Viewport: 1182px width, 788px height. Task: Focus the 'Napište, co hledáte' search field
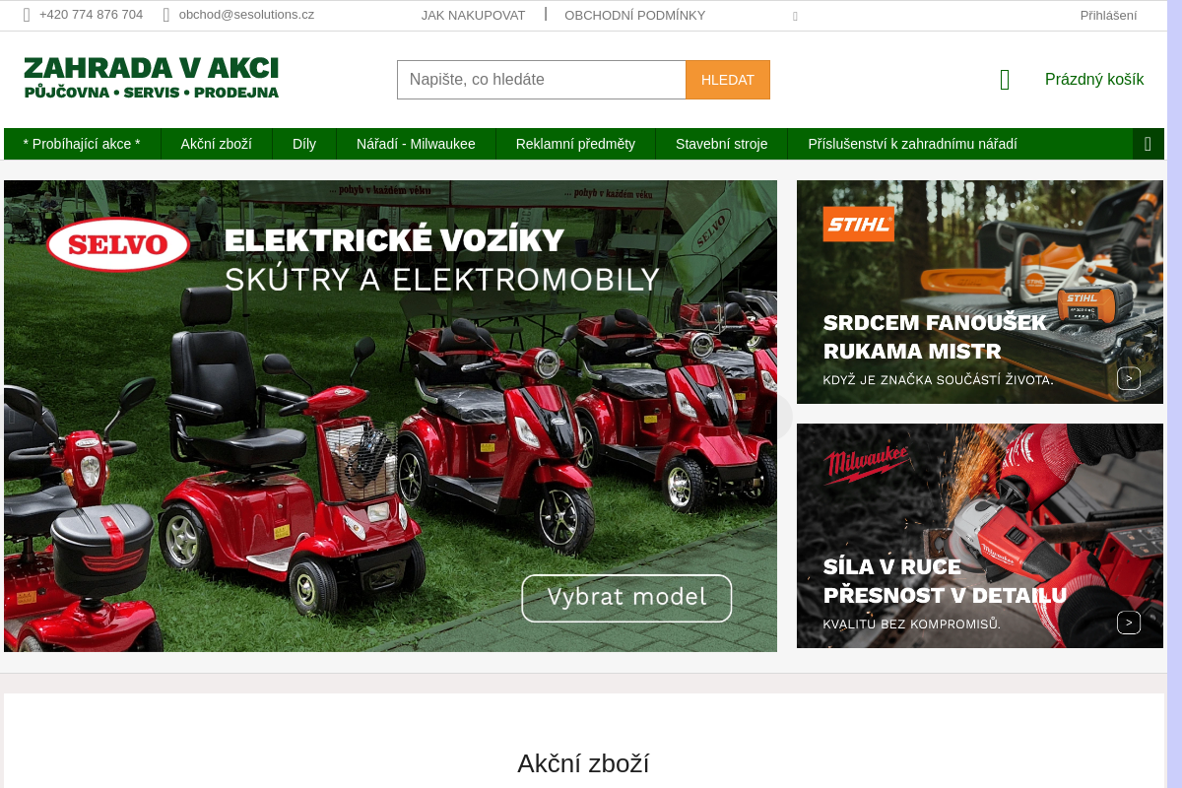(x=542, y=80)
